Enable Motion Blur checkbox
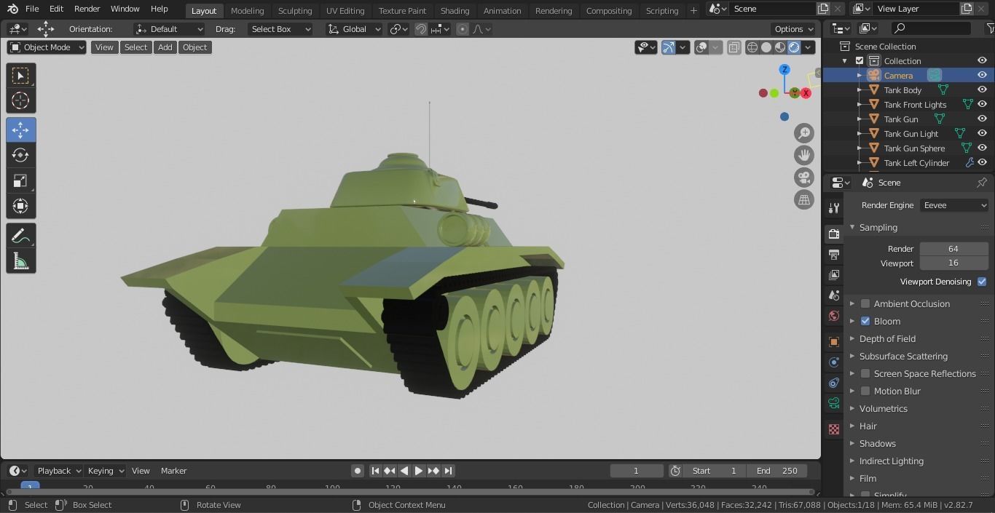This screenshot has width=995, height=513. click(865, 391)
